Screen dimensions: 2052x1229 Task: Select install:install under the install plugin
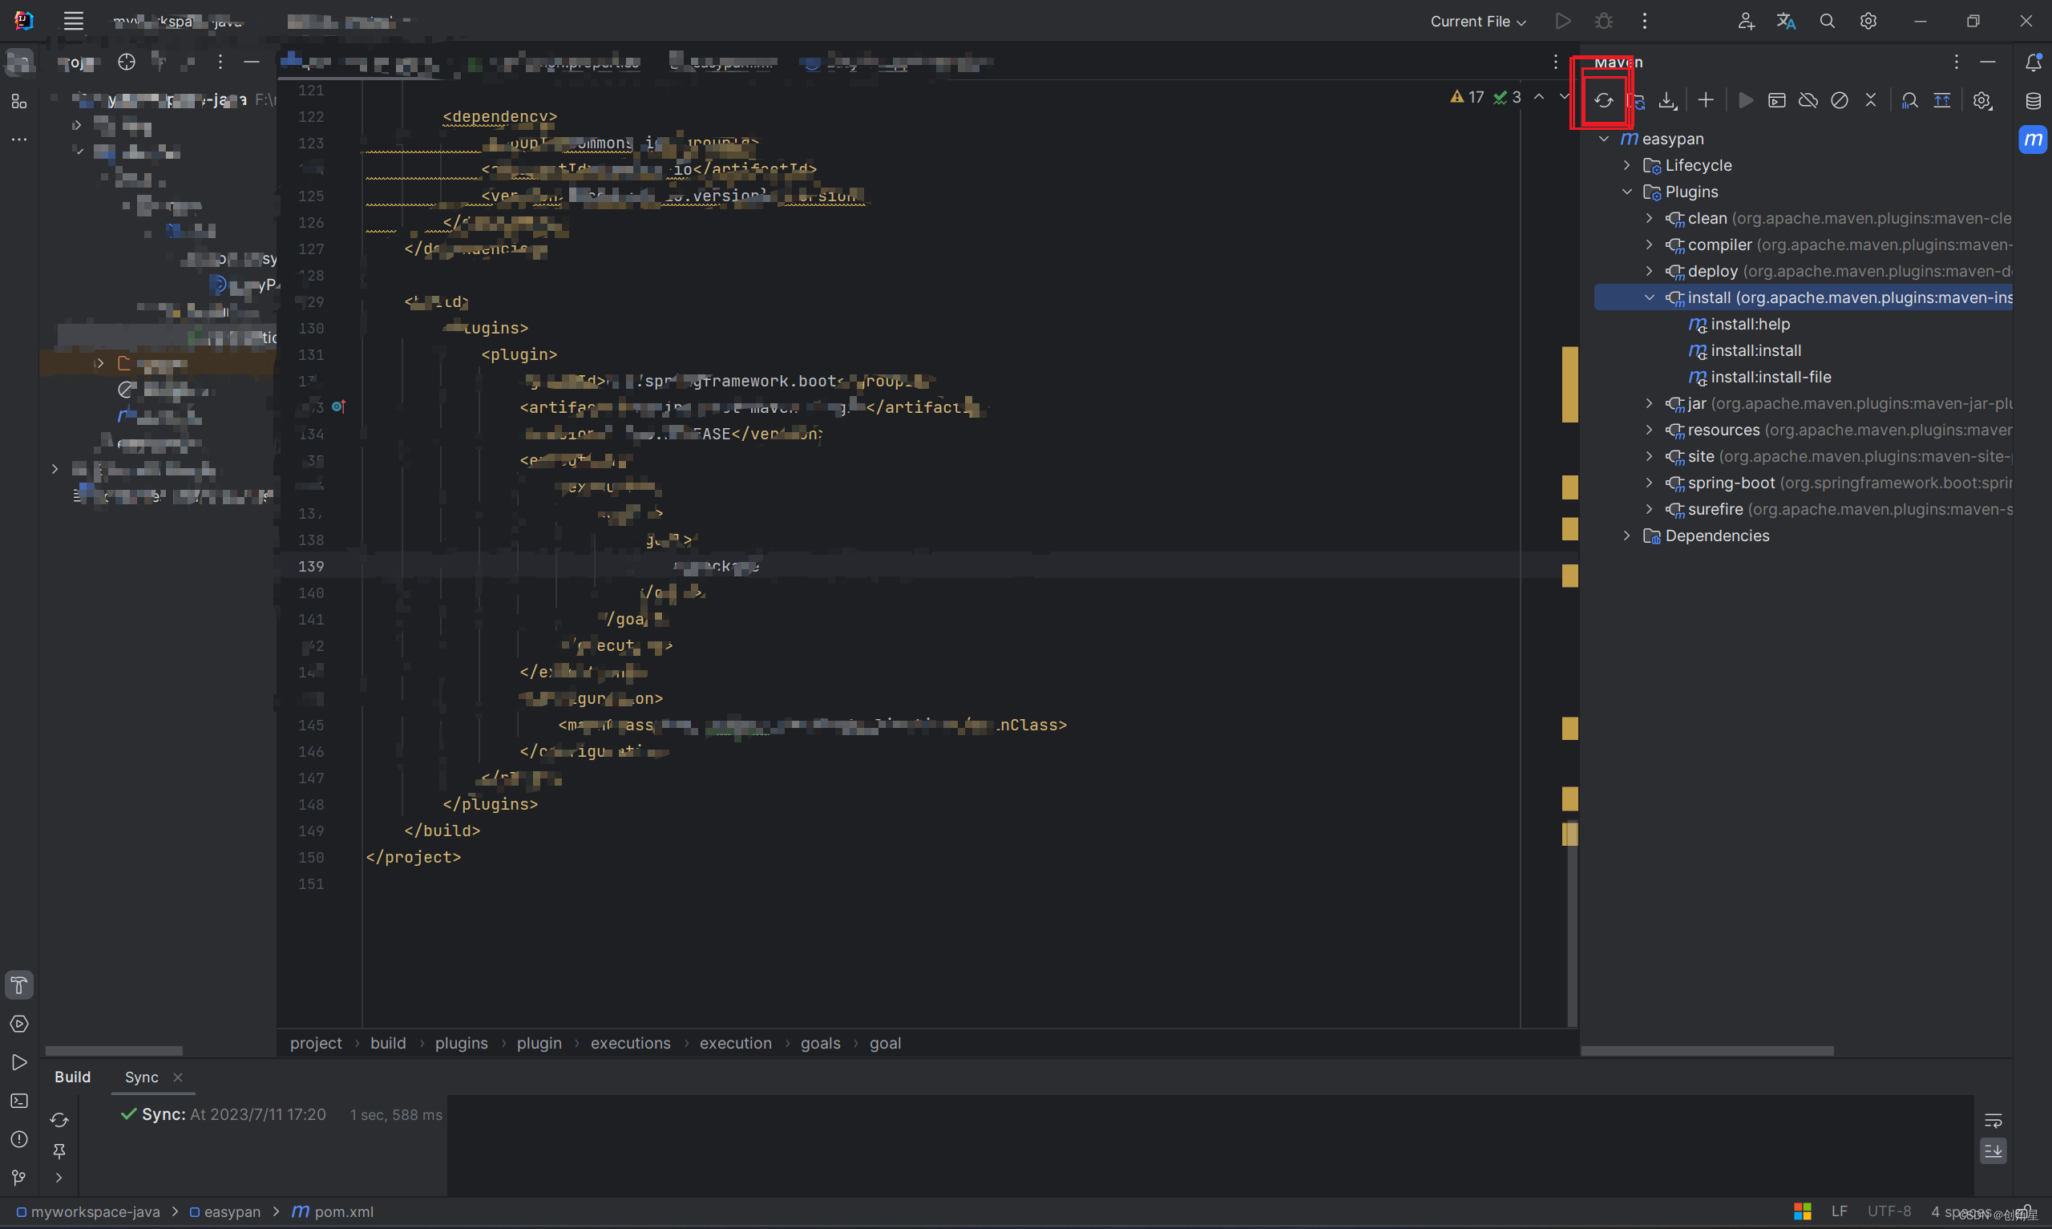[x=1755, y=350]
